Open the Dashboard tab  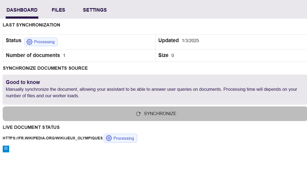[x=22, y=10]
